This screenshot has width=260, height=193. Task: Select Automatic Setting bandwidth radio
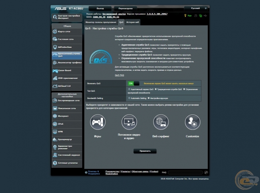click(129, 98)
